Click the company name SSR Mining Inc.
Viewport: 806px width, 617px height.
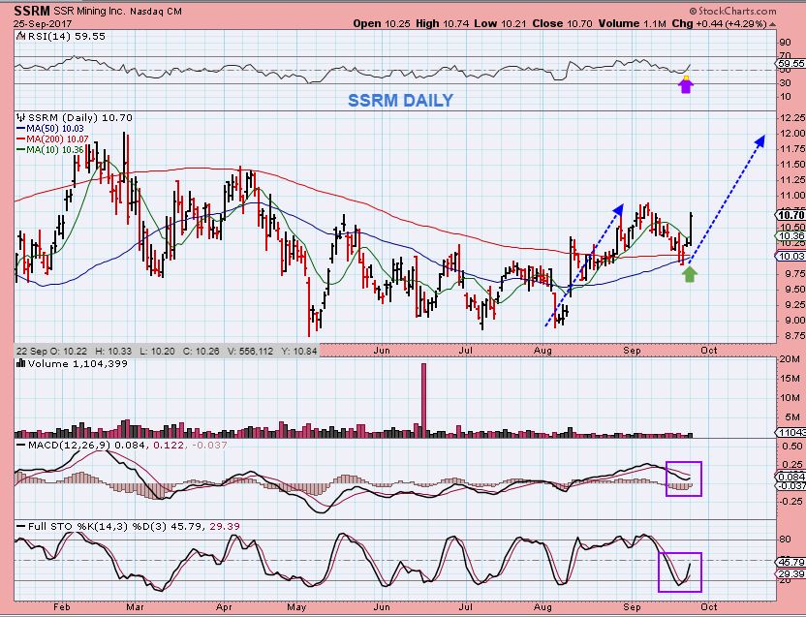tap(90, 12)
